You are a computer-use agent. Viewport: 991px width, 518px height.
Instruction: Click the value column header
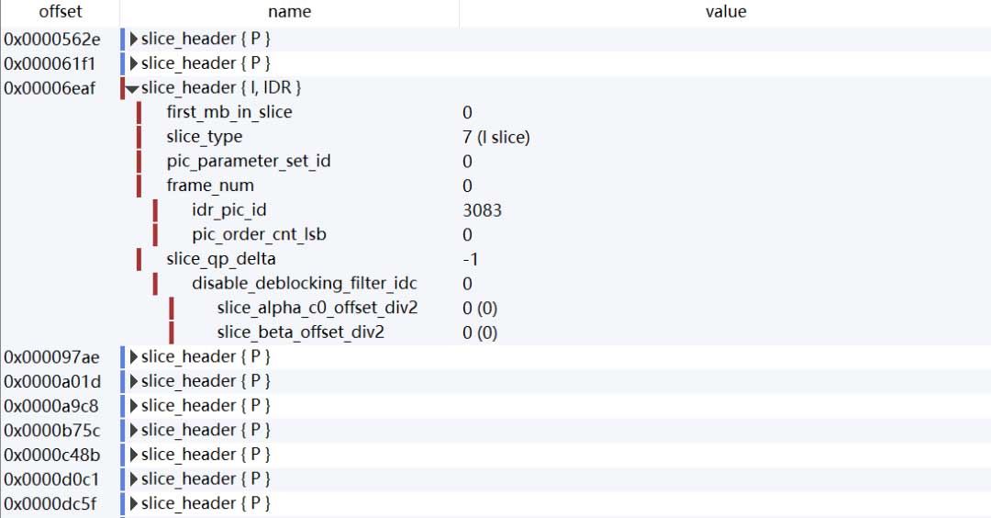[725, 12]
